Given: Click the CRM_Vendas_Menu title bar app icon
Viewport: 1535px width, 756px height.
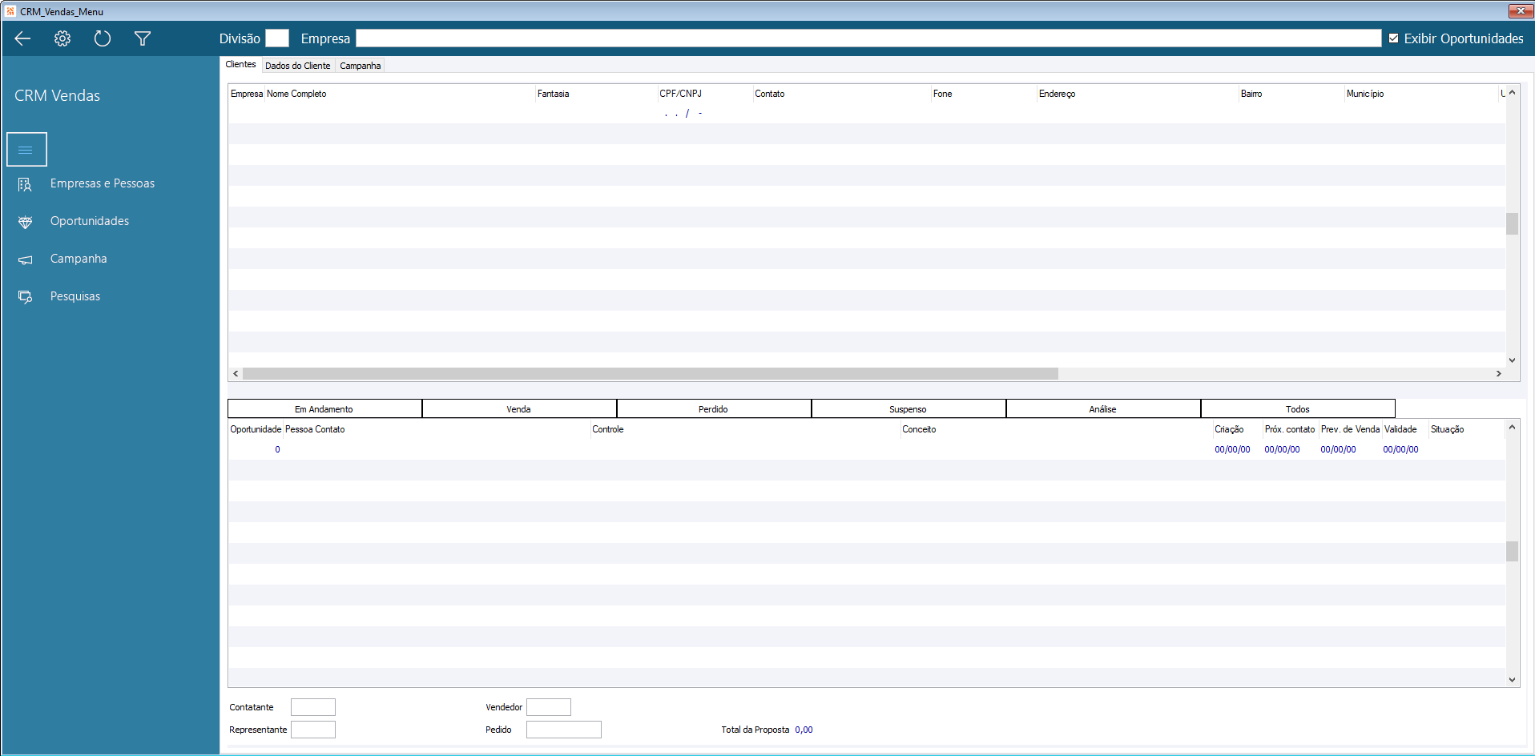Looking at the screenshot, I should tap(10, 11).
